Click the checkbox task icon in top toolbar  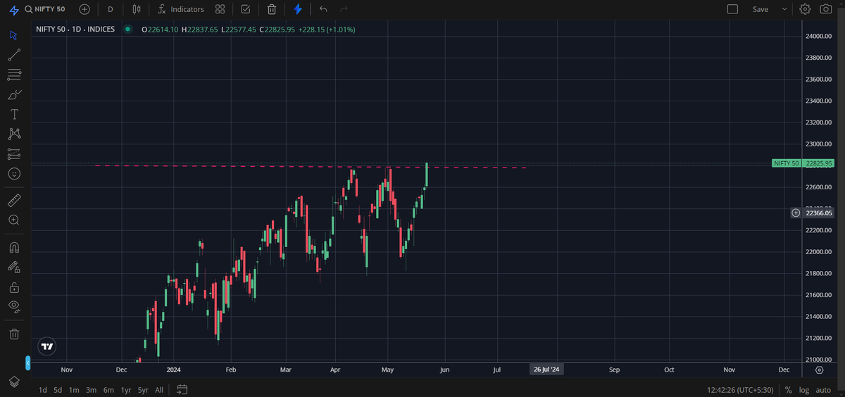pyautogui.click(x=245, y=9)
